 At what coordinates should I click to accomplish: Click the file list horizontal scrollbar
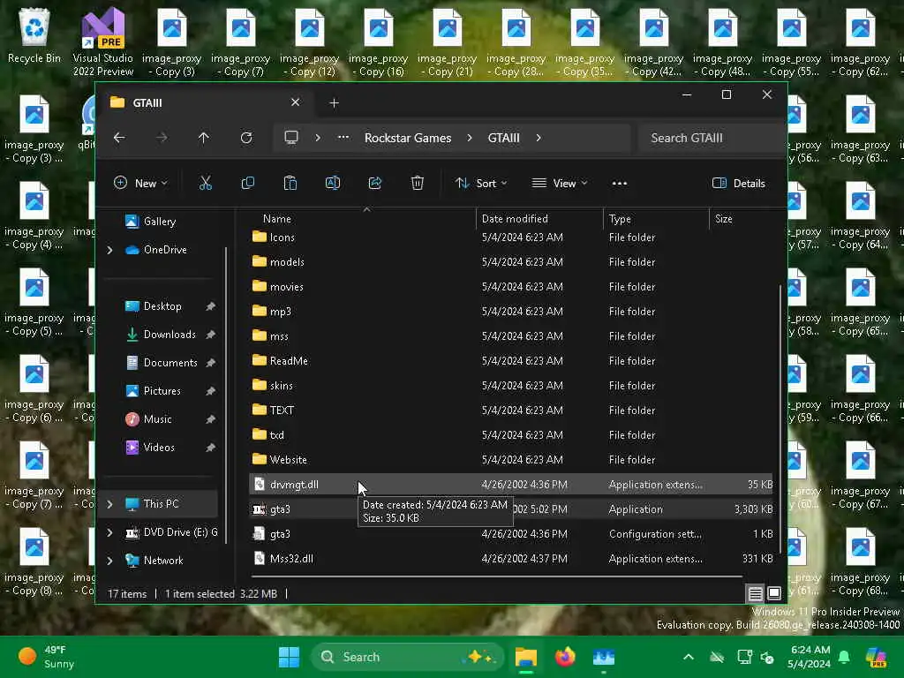496,576
